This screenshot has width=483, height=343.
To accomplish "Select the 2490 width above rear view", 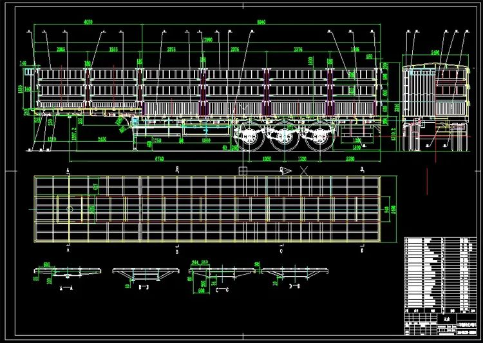I will [x=435, y=52].
